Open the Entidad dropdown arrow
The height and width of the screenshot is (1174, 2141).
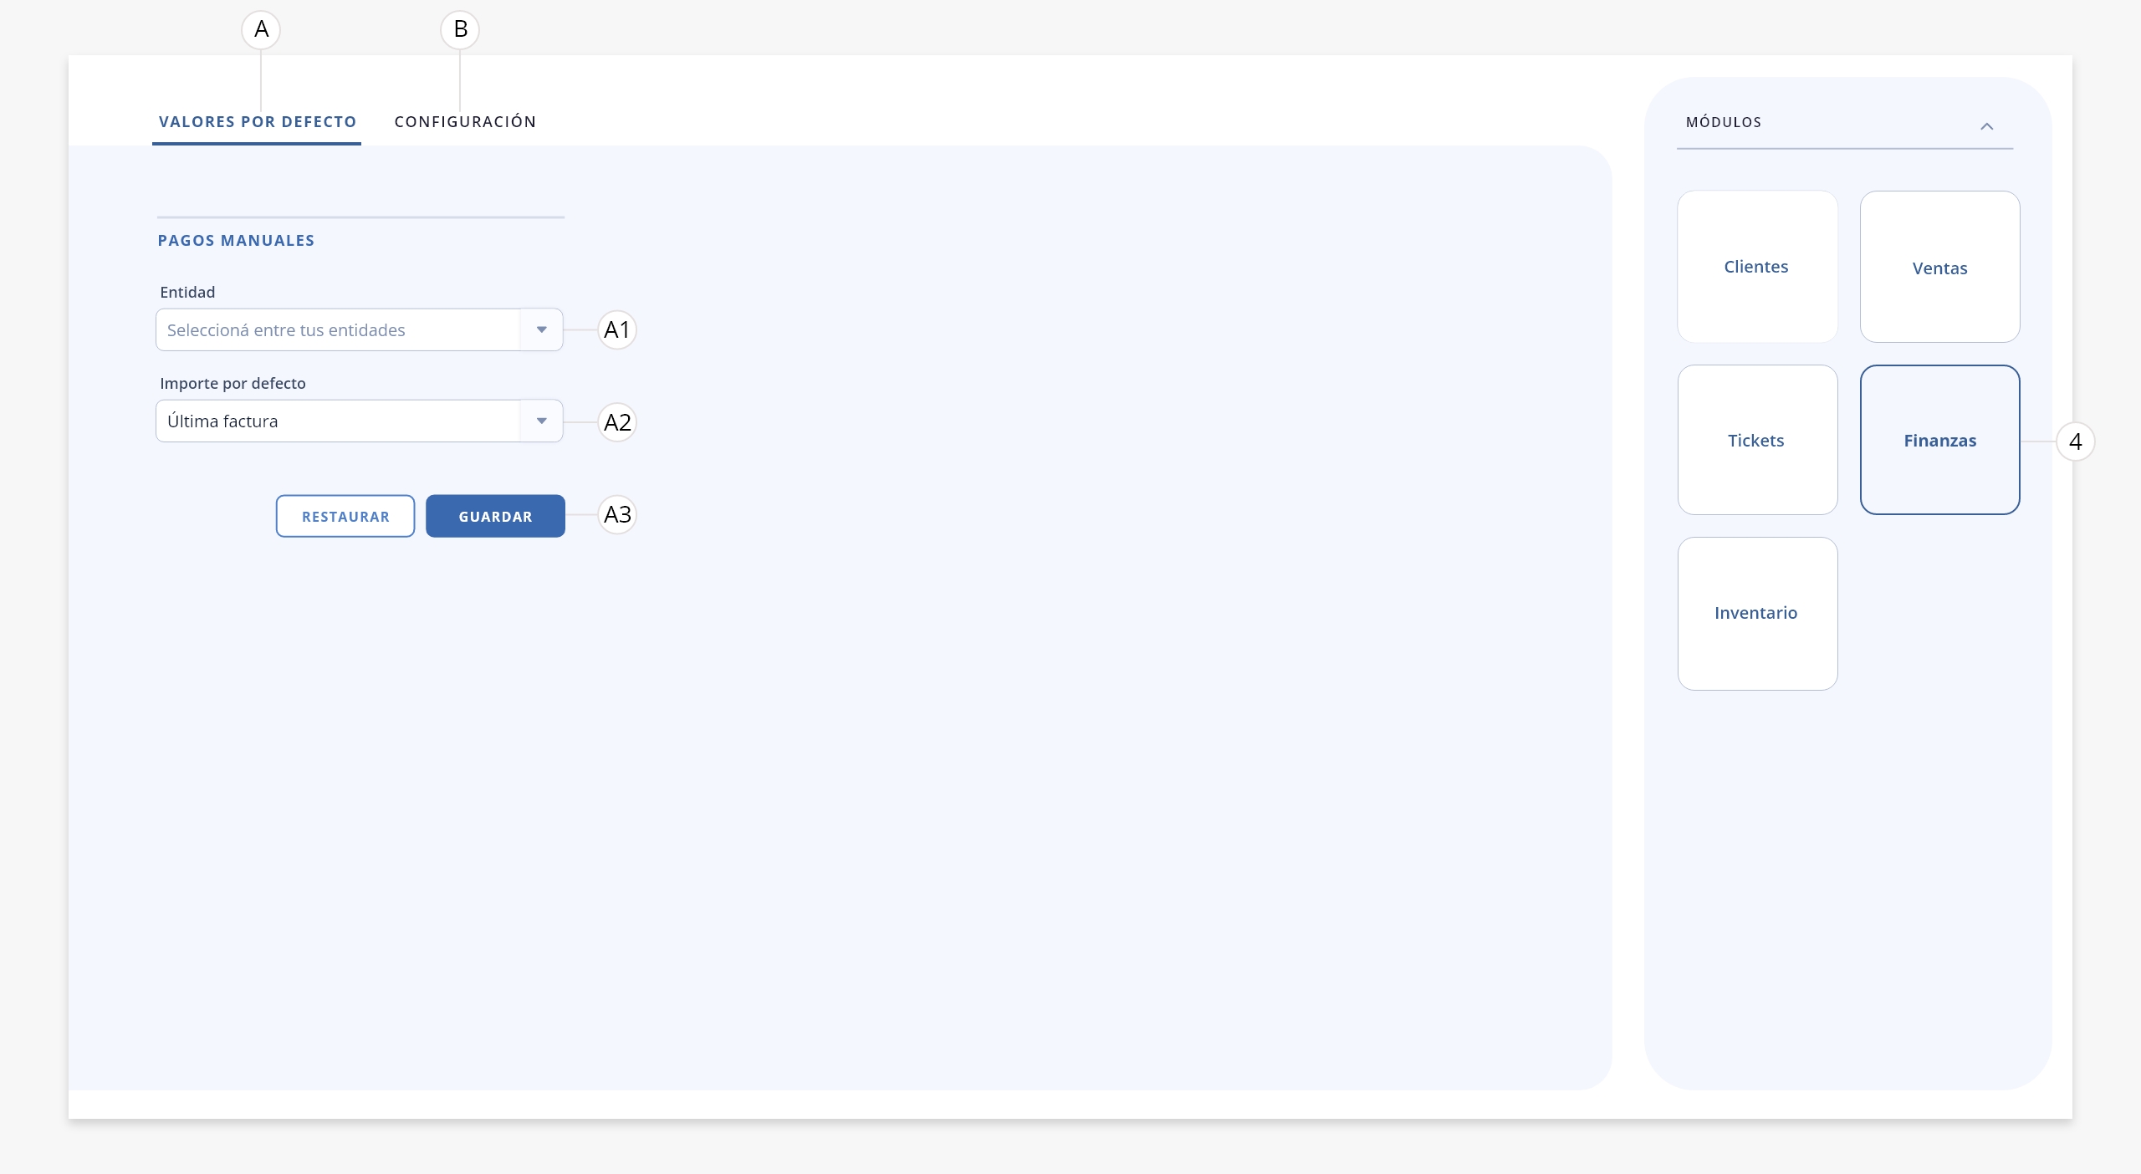542,329
